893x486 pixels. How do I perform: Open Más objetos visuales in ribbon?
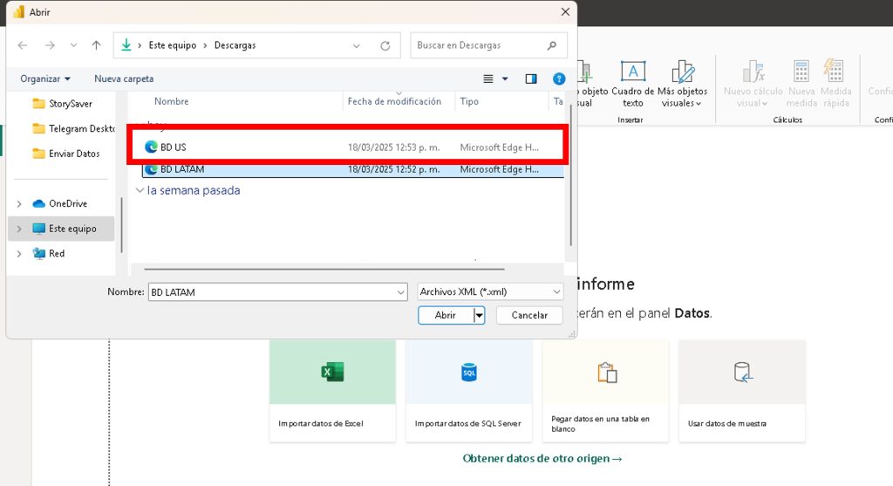coord(683,84)
